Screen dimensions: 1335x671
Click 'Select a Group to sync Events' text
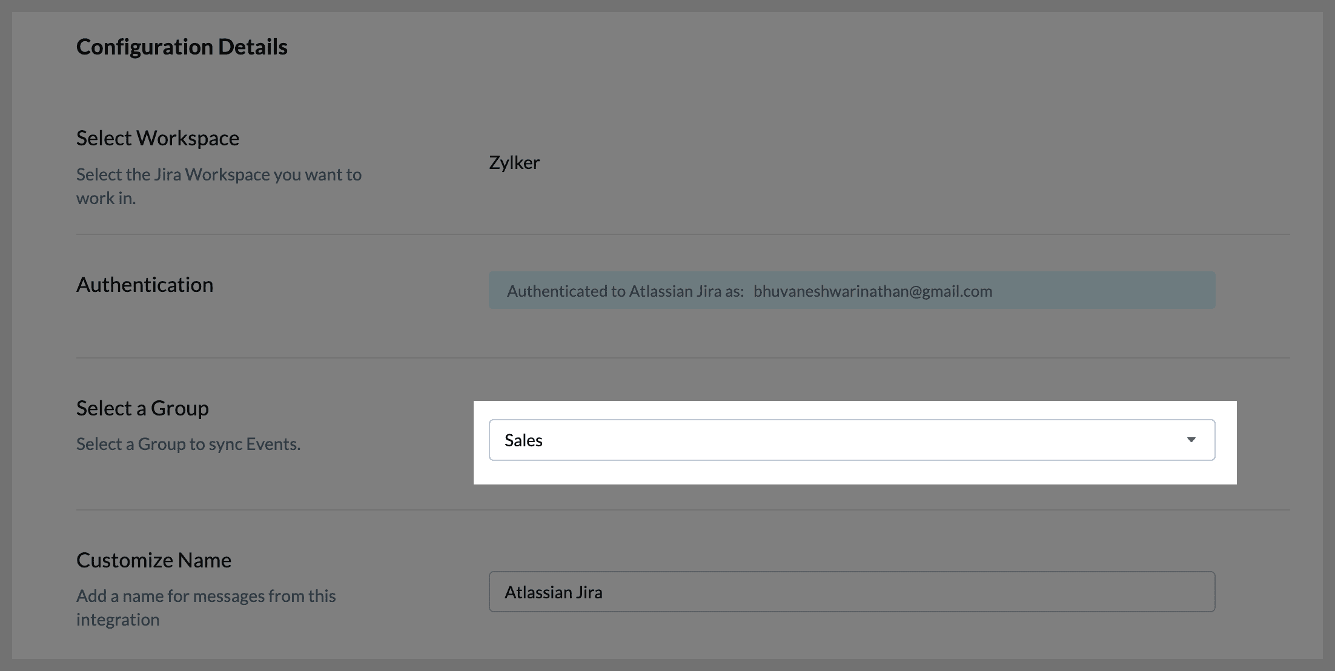click(188, 444)
